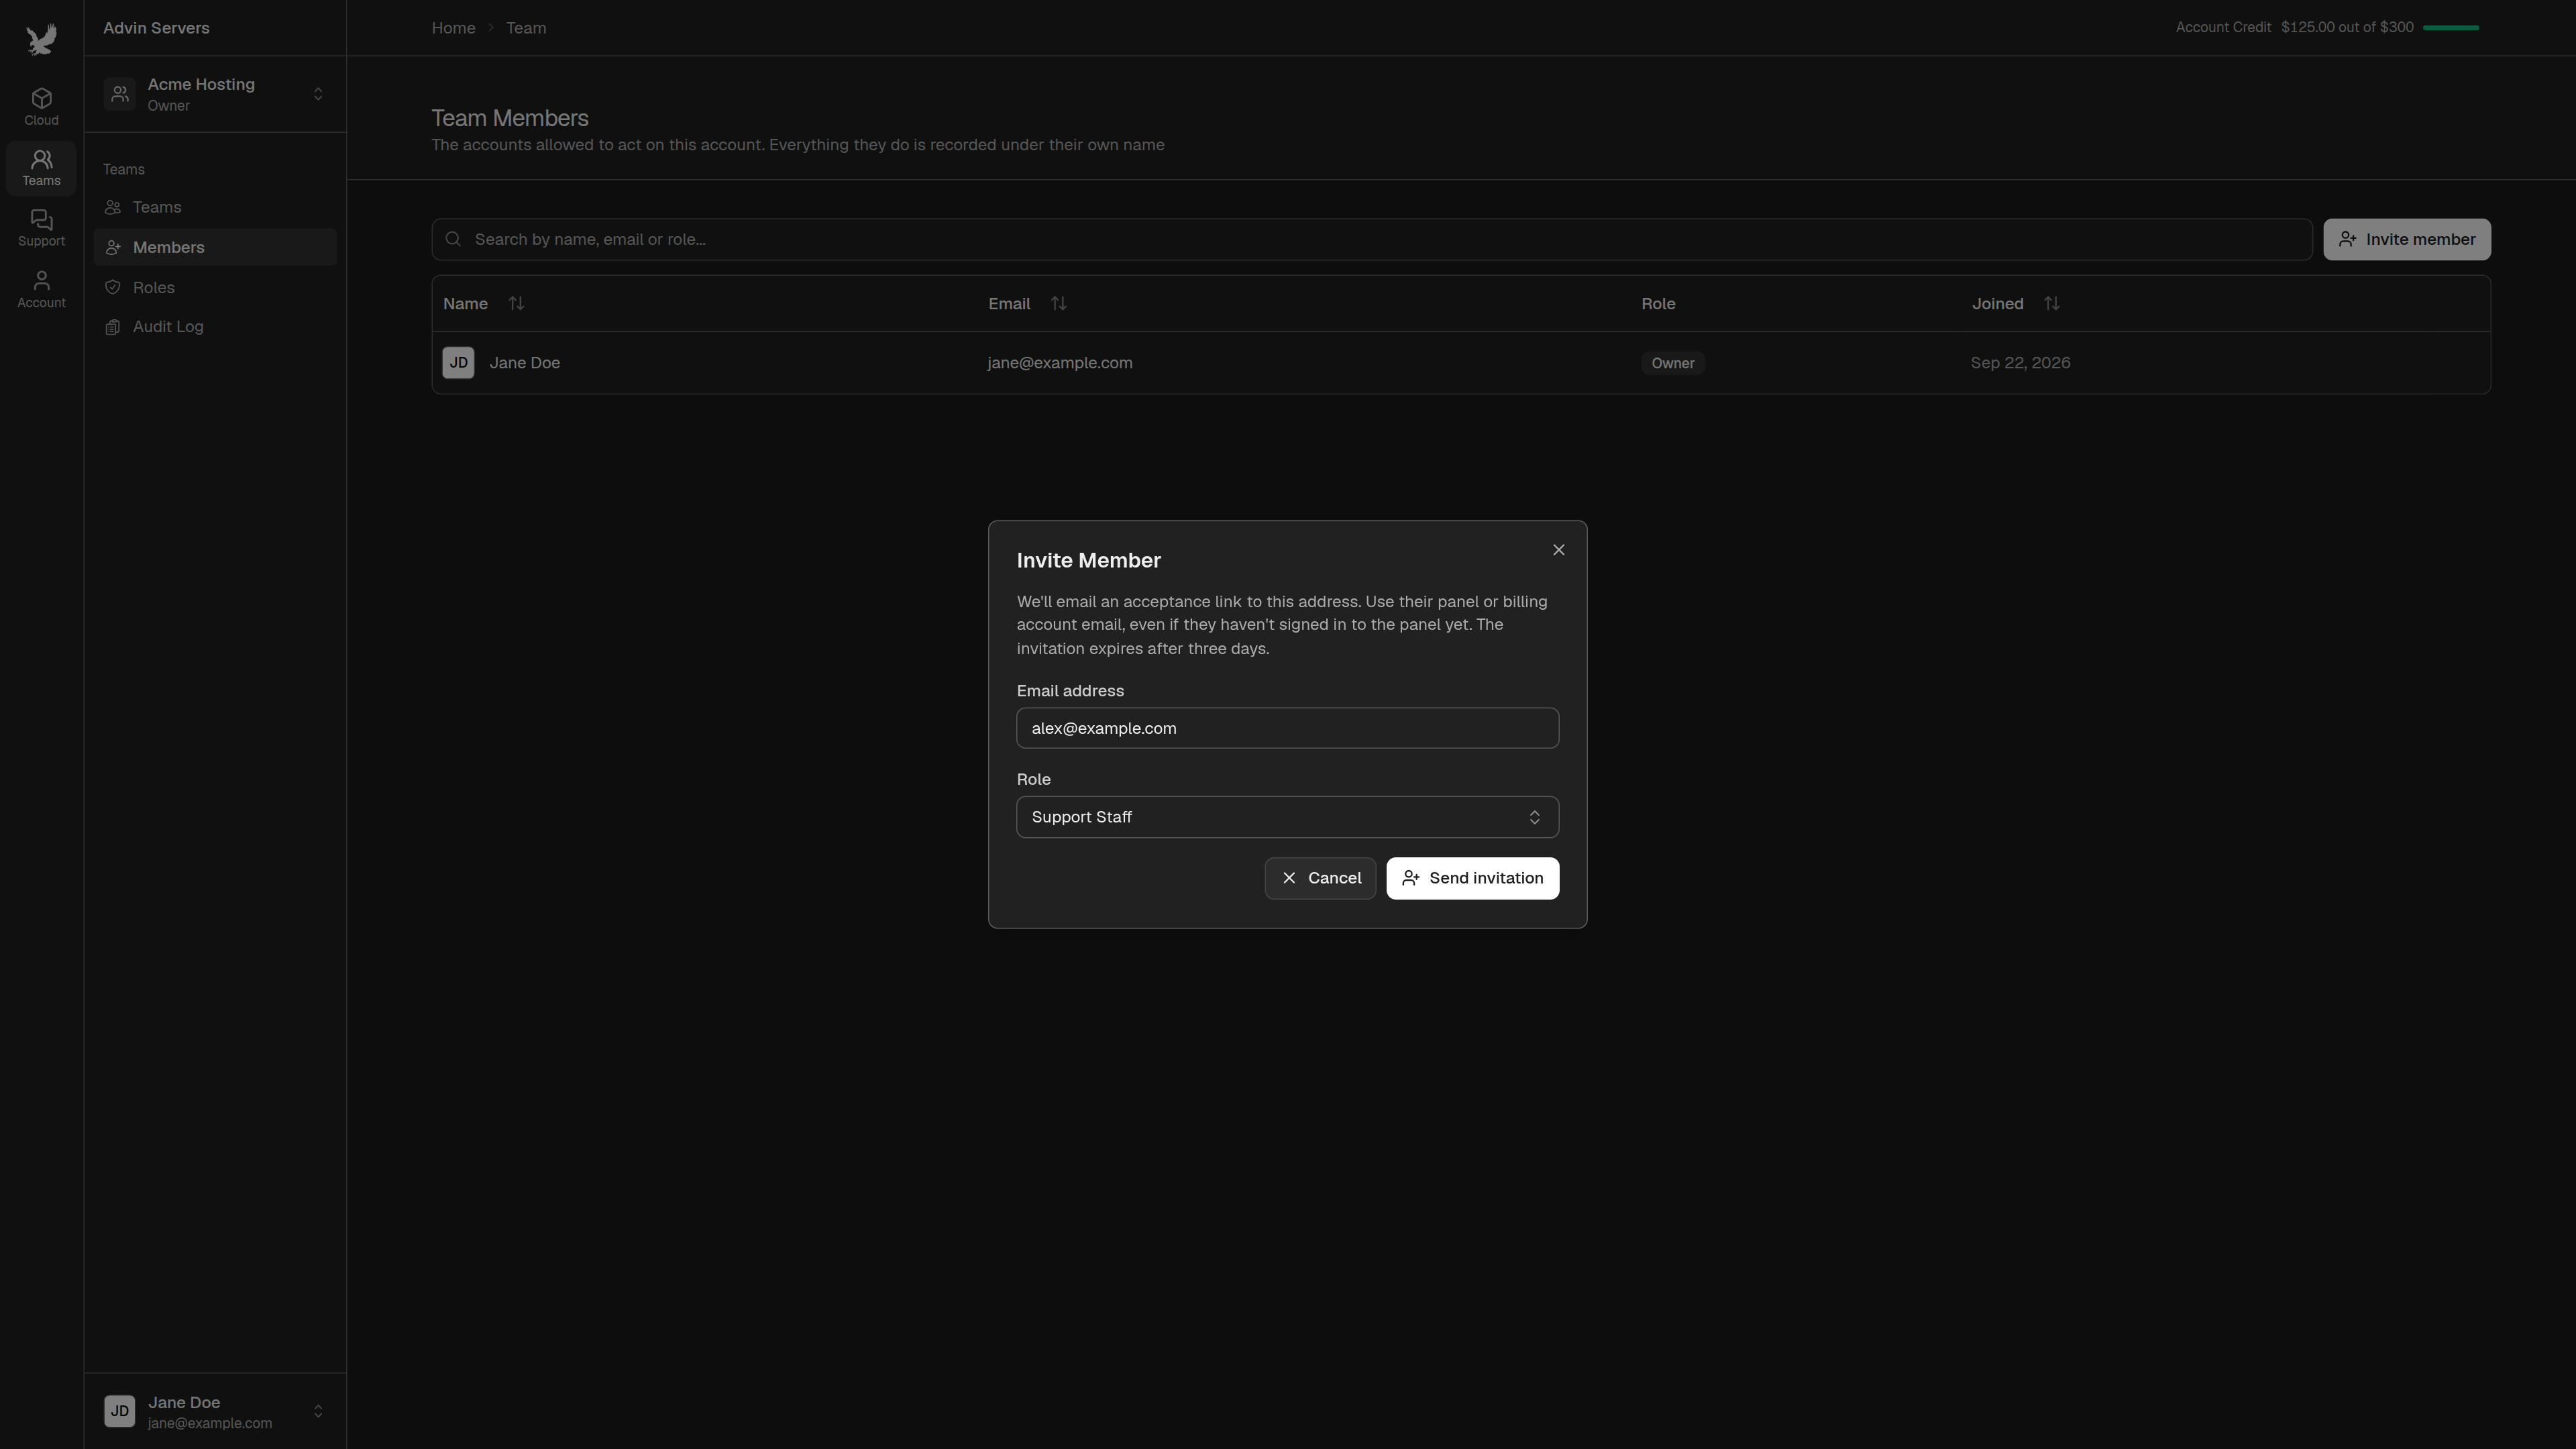Open the Roles page
Screen dimensions: 2576x1449
point(215,287)
